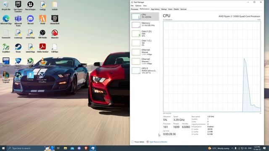Switch to the Users tab
The width and height of the screenshot is (269, 151).
click(x=170, y=9)
